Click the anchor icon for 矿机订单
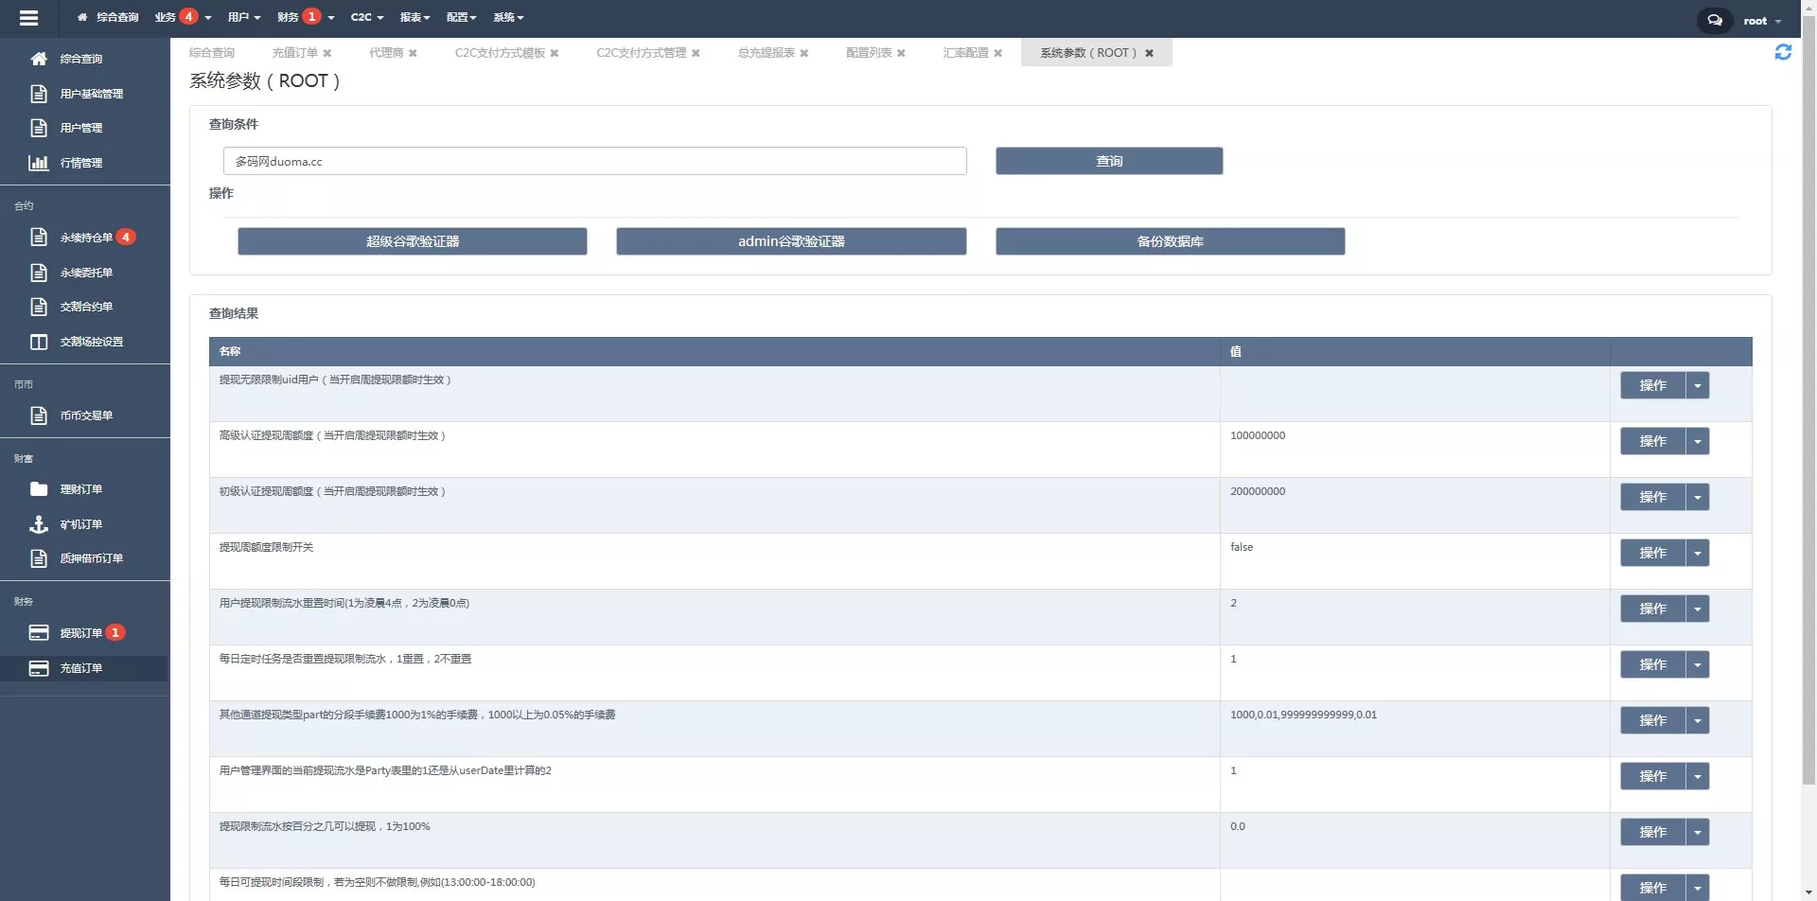1817x901 pixels. 39,524
